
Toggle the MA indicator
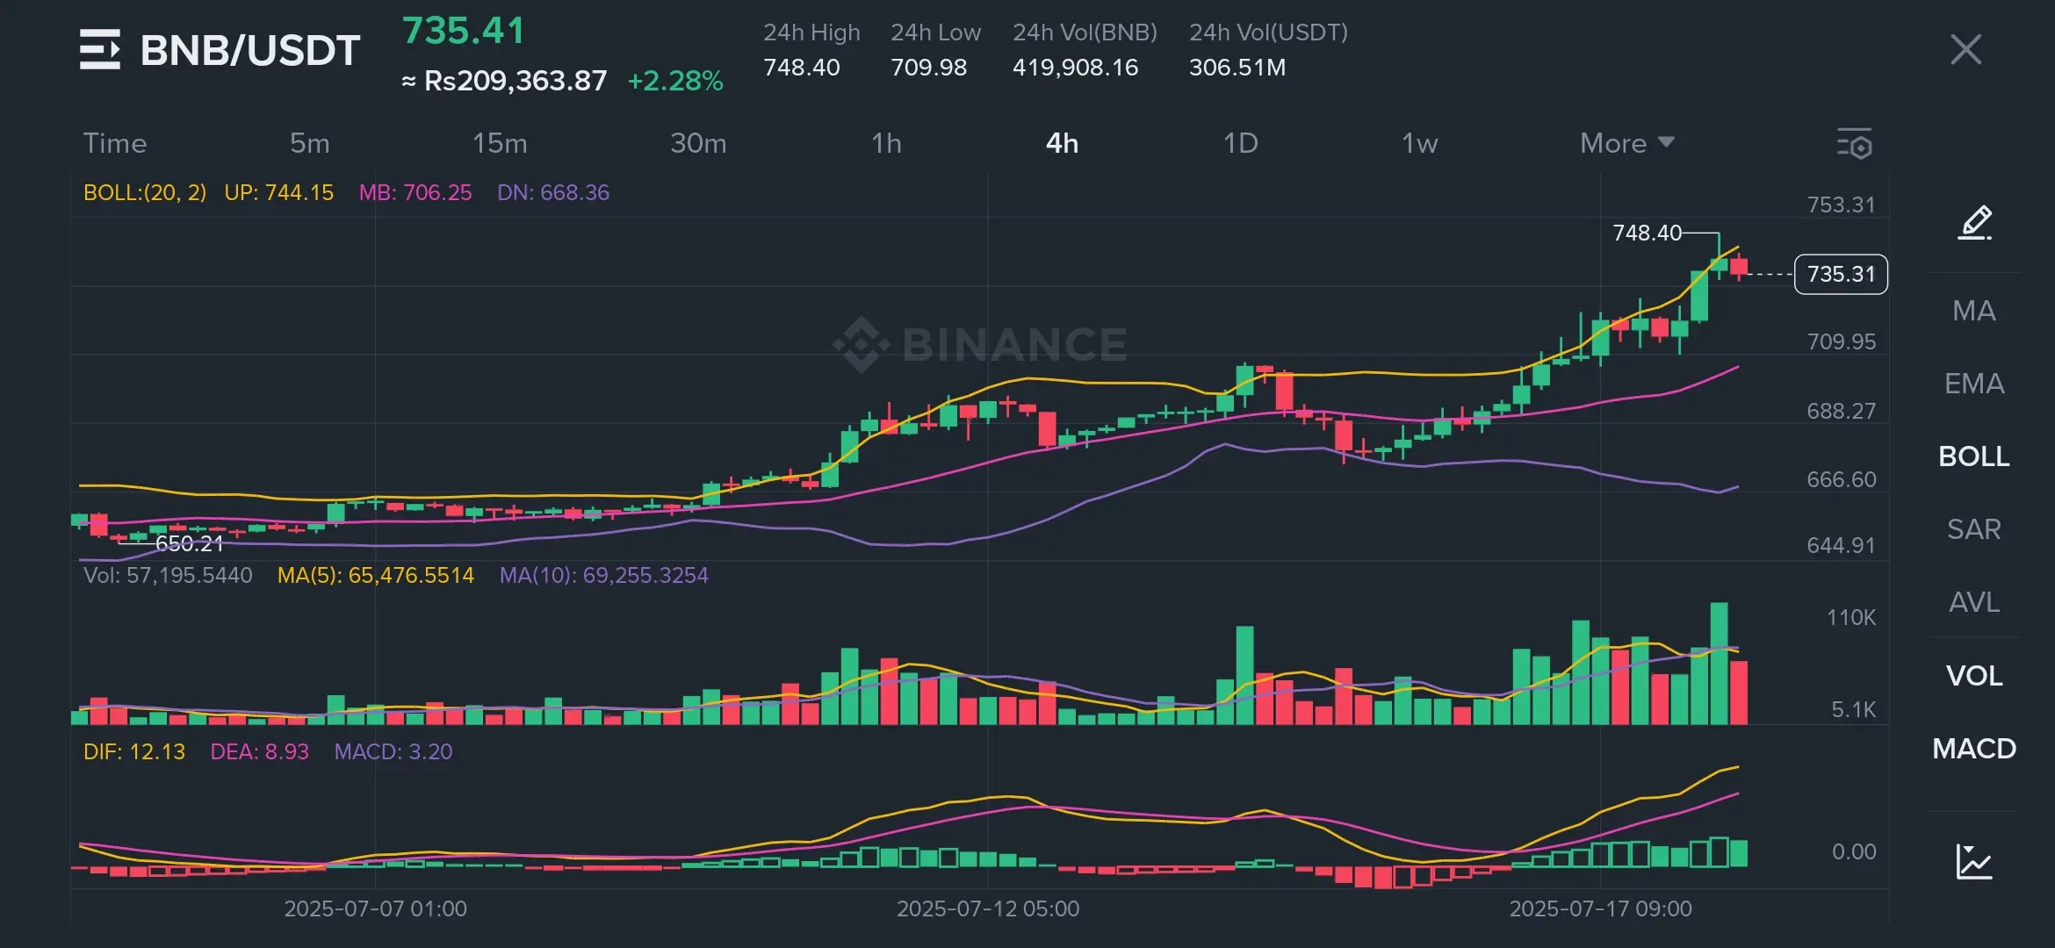tap(1974, 311)
